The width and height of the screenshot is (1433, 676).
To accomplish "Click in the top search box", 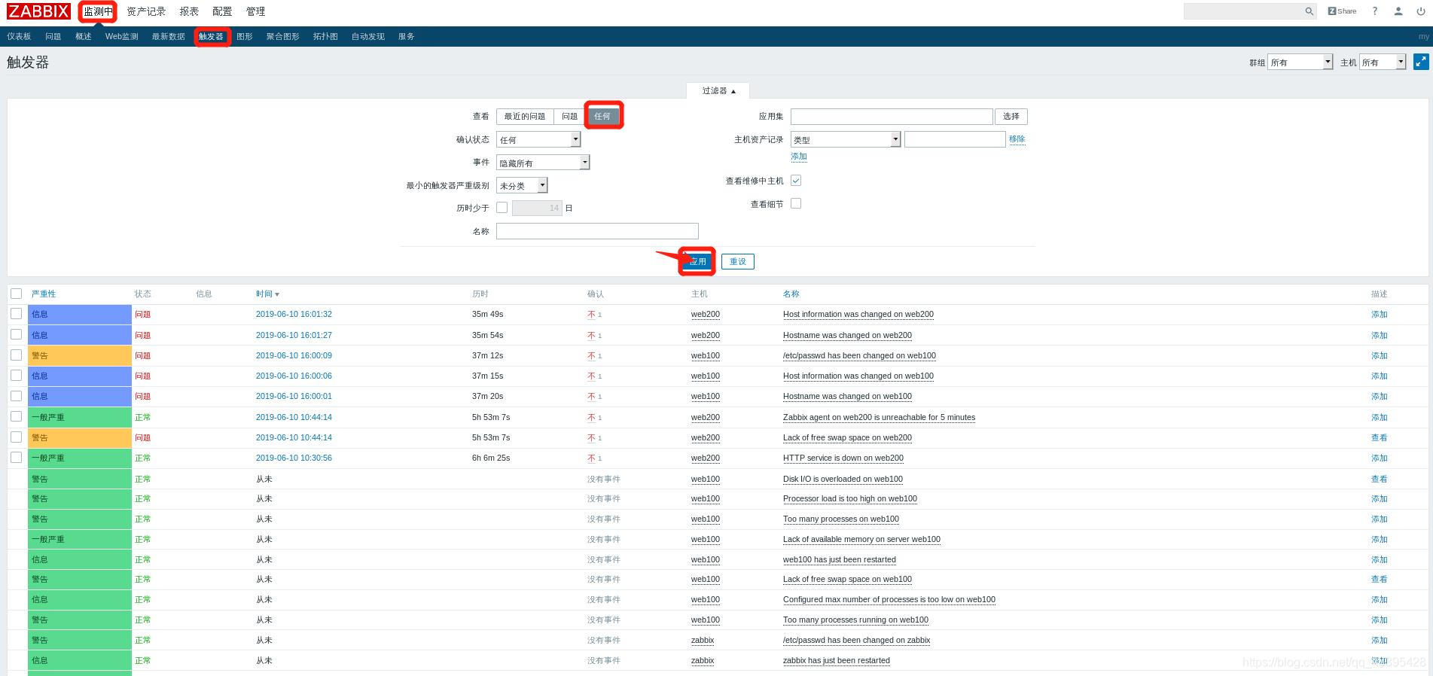I will click(1244, 11).
